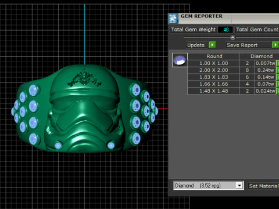The width and height of the screenshot is (279, 209).
Task: Click the green button beside the 0.24tw row
Action: click(277, 70)
